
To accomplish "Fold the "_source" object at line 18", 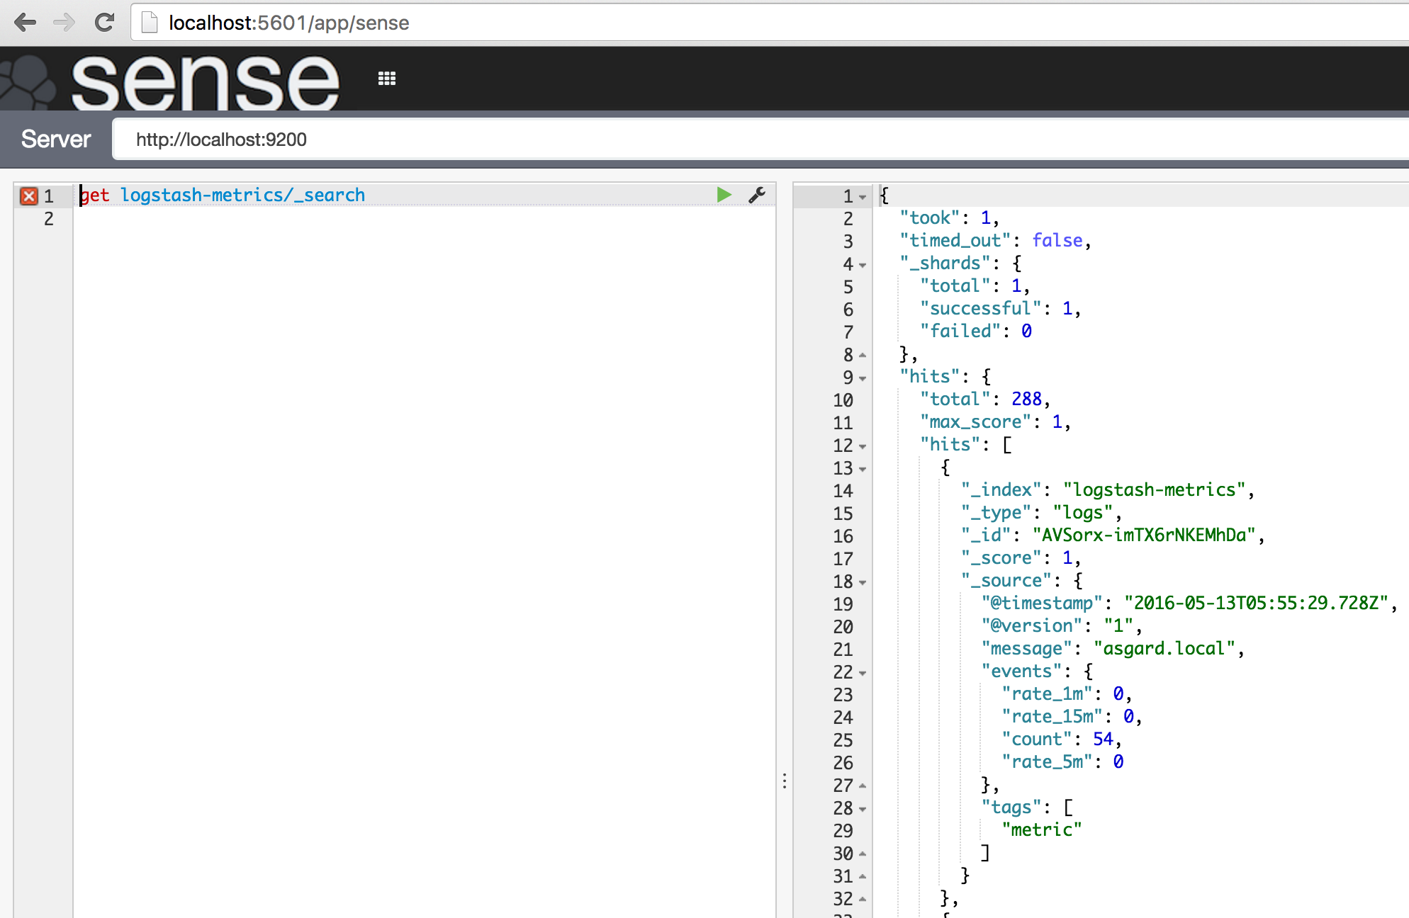I will 863,582.
